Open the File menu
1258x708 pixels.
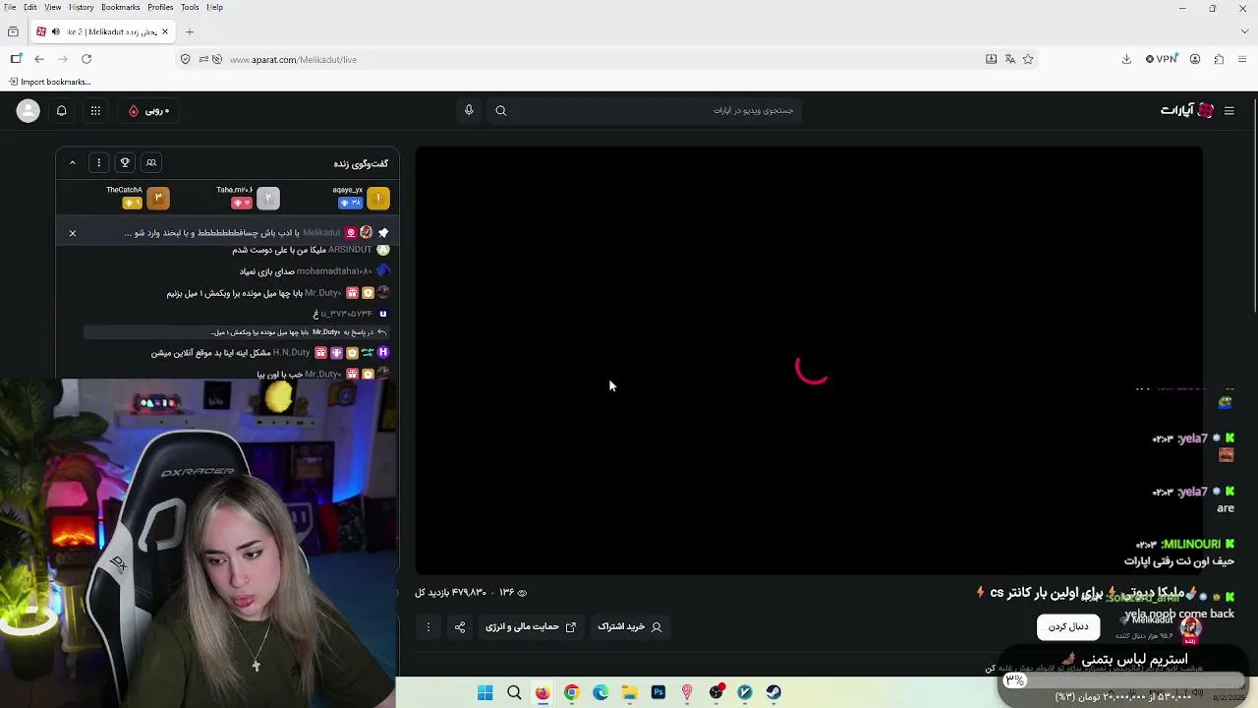click(10, 7)
